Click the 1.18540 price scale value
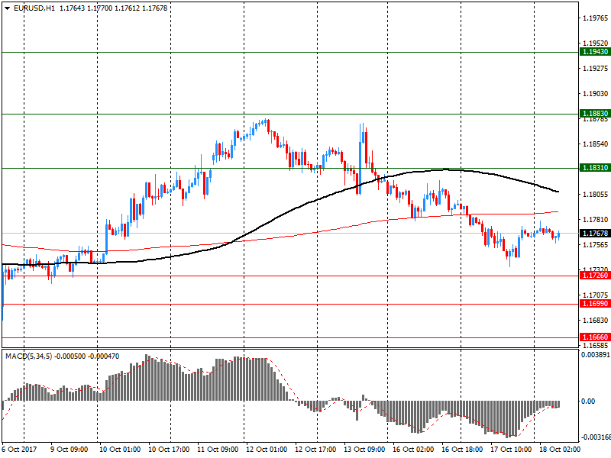The image size is (611, 458). coord(596,144)
